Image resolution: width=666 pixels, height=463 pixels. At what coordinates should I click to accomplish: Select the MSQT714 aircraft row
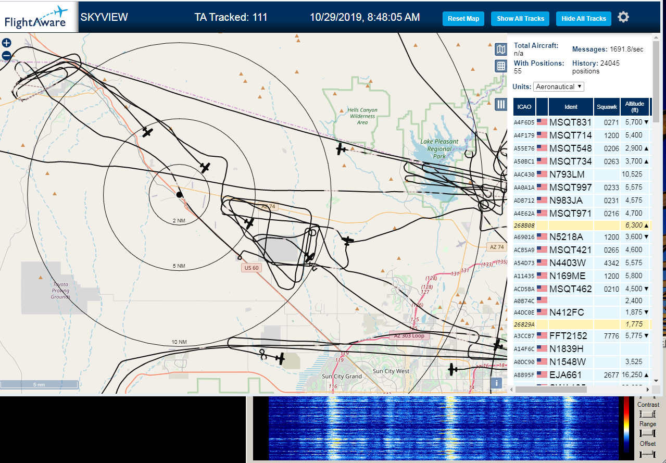tap(582, 135)
